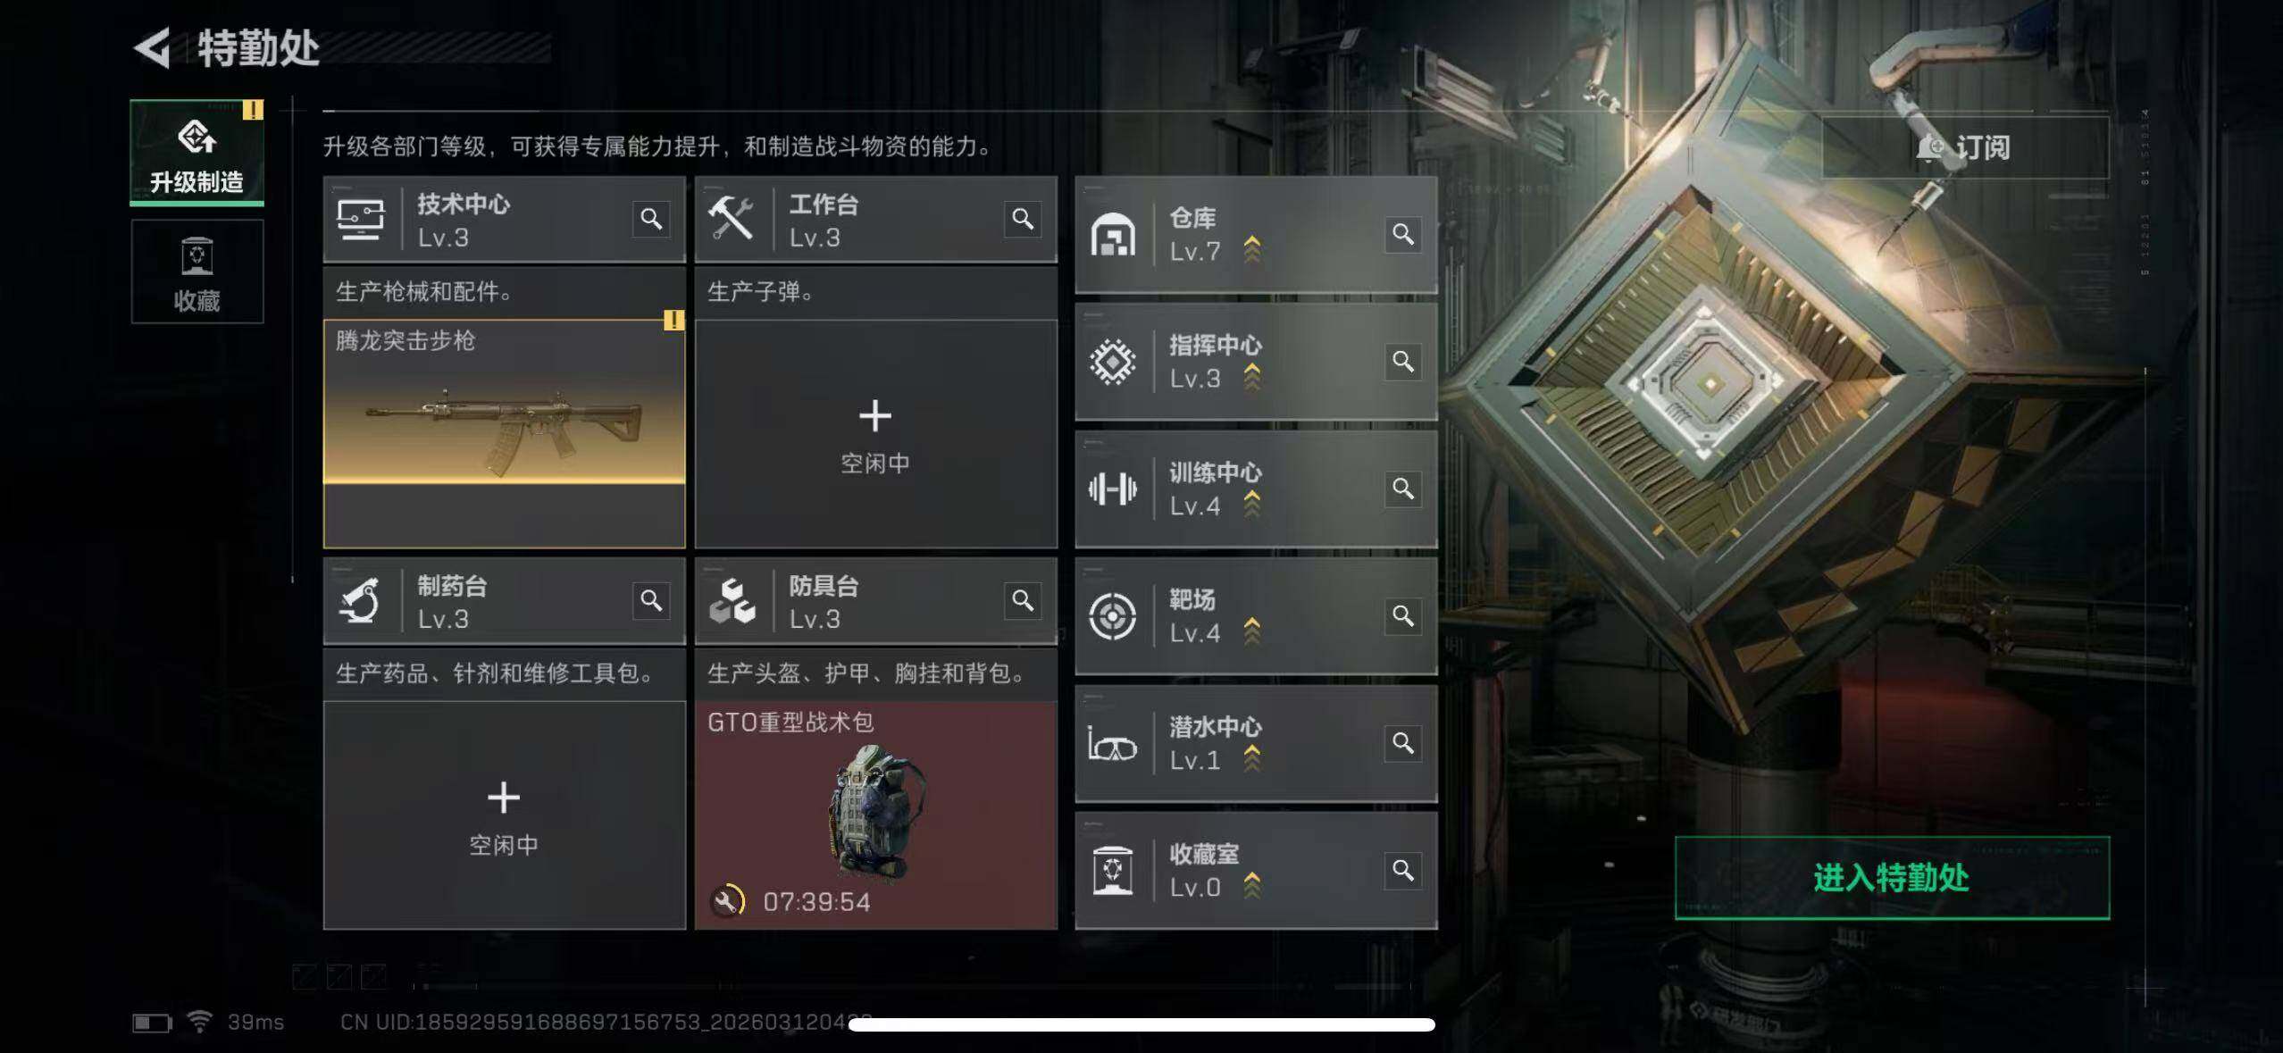Expand the 收藏室 upgrade chevrons
Image resolution: width=2283 pixels, height=1053 pixels.
[1252, 885]
